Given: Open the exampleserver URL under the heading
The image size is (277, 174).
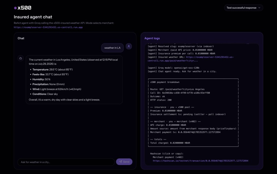Looking at the screenshot, I should (48, 27).
